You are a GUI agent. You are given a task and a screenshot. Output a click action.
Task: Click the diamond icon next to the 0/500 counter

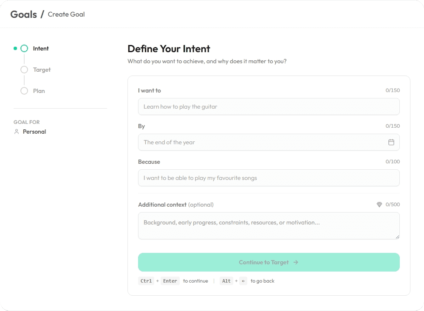tap(379, 205)
